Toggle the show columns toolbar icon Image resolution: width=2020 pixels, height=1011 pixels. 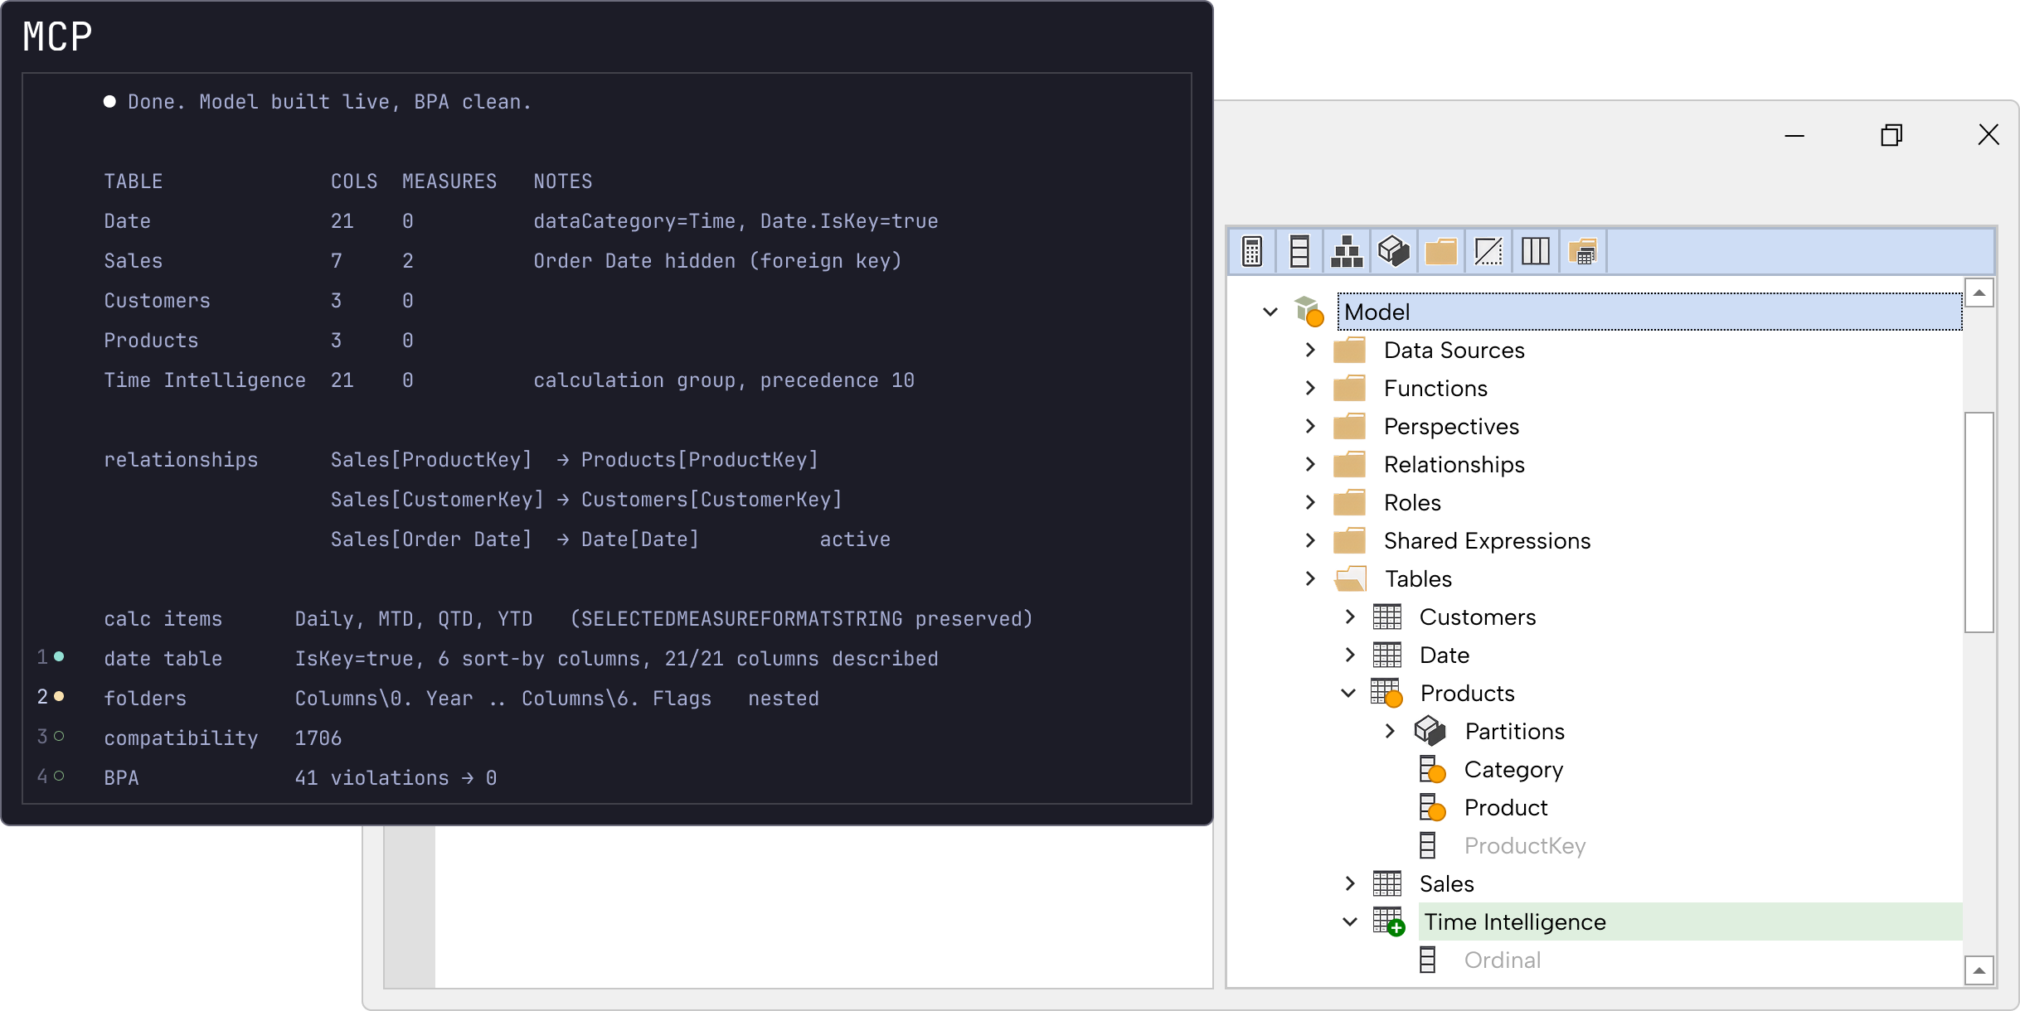point(1299,251)
